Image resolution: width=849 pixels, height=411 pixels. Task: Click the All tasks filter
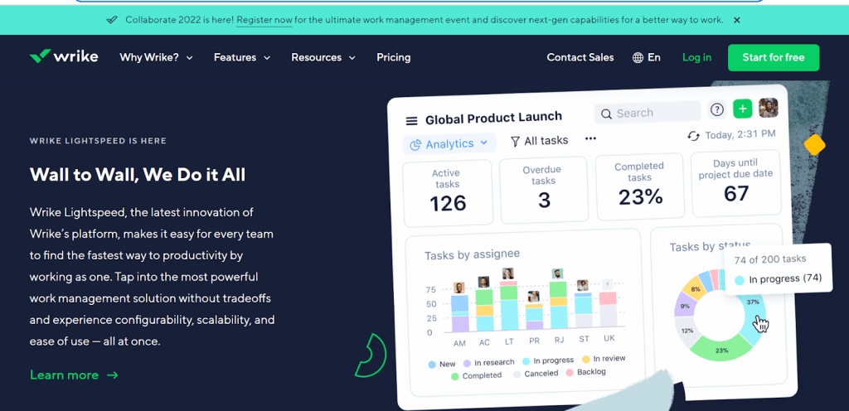539,141
